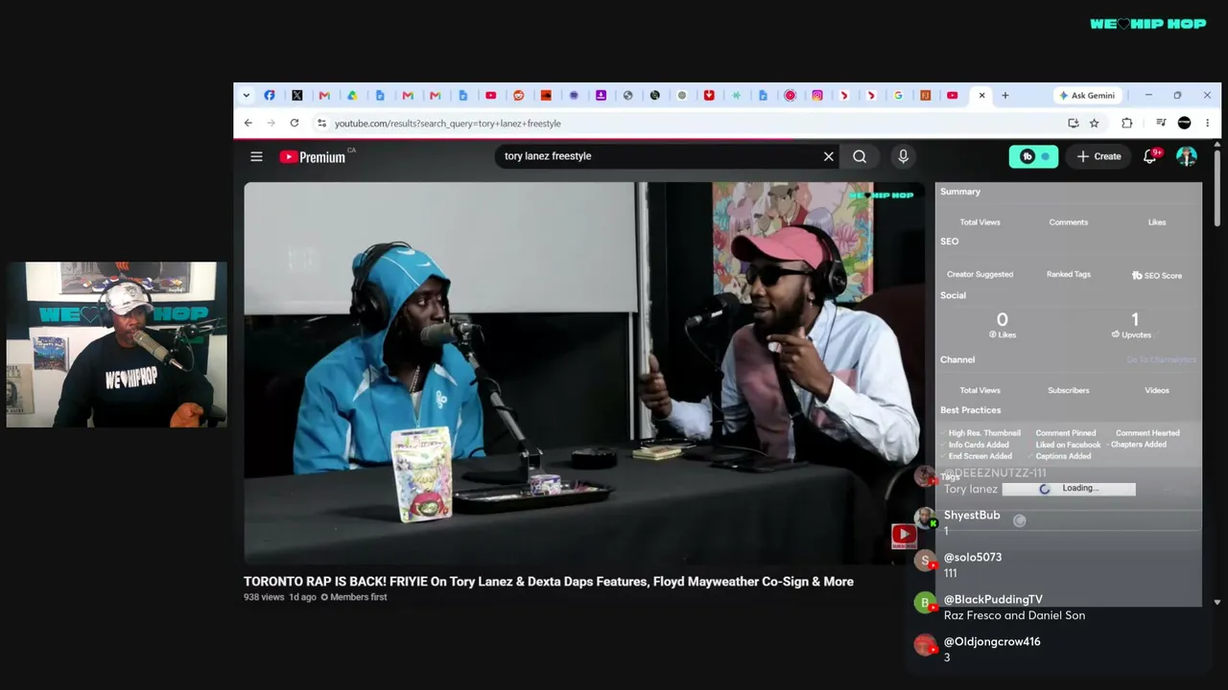The image size is (1228, 690).
Task: Click the 'Go To Channelytics' link
Action: (x=1161, y=359)
